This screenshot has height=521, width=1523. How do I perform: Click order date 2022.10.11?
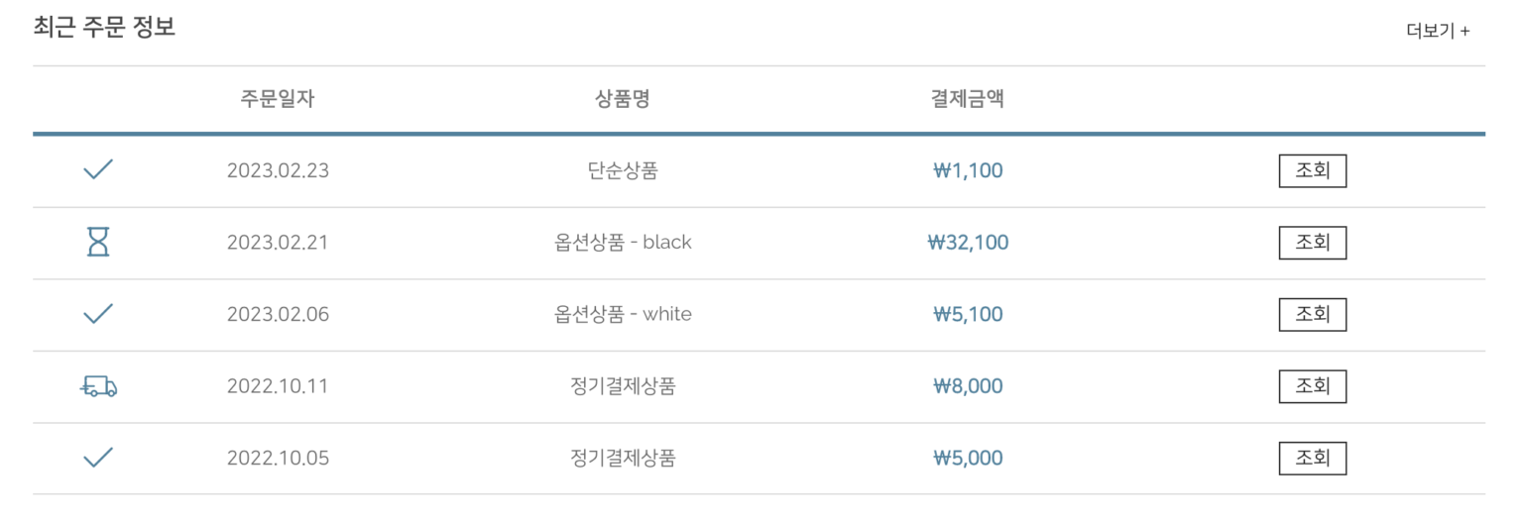click(278, 386)
